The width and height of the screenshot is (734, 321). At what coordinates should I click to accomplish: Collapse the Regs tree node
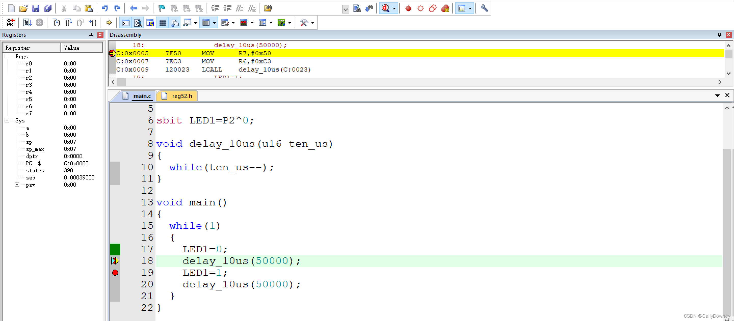[7, 56]
